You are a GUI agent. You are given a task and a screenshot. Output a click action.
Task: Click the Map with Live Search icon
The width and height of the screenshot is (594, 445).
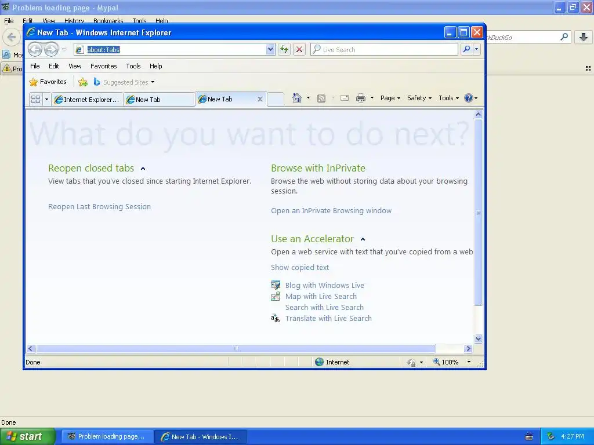point(276,296)
